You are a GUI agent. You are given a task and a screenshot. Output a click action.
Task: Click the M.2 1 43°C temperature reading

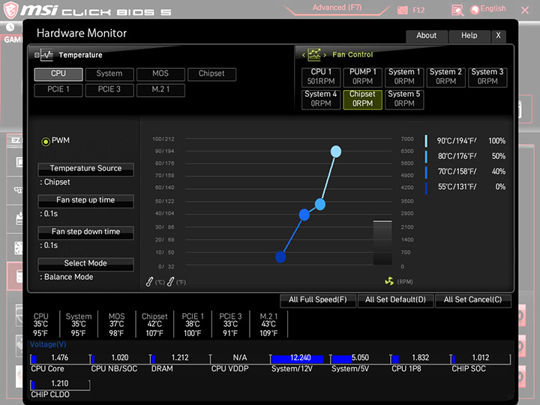[x=268, y=325]
